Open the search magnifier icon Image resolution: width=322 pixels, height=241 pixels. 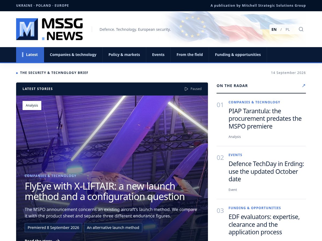coord(301,29)
